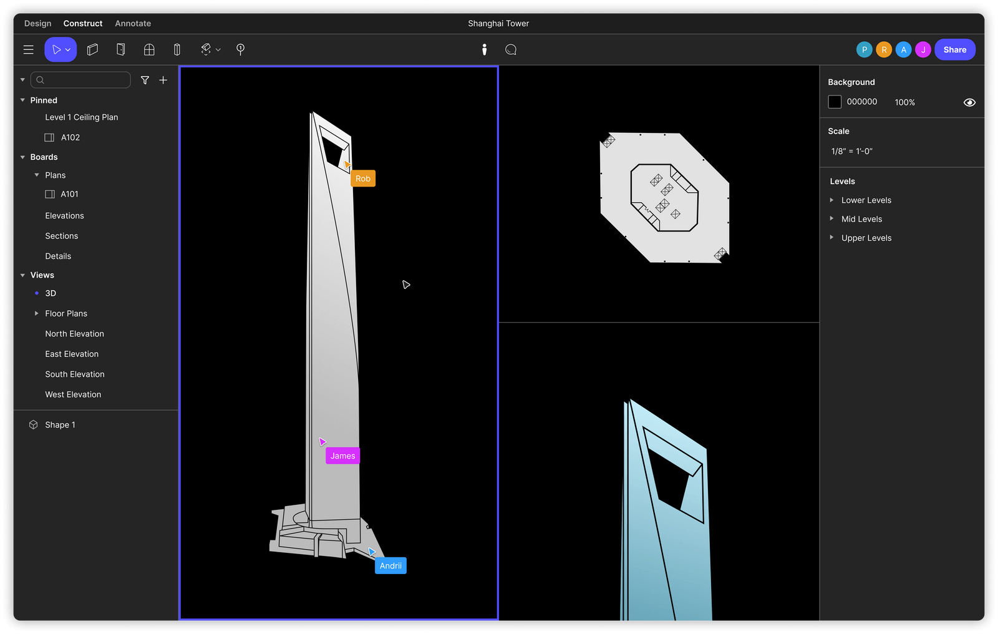This screenshot has height=634, width=998.
Task: Open the select tool dropdown arrow
Action: (68, 50)
